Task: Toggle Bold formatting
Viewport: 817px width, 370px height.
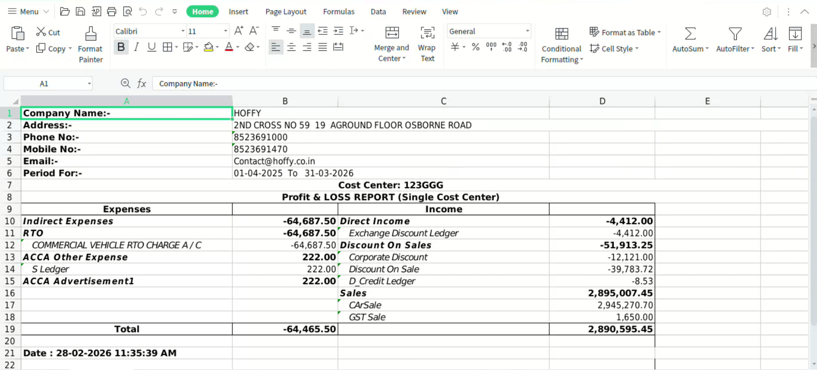Action: point(121,47)
